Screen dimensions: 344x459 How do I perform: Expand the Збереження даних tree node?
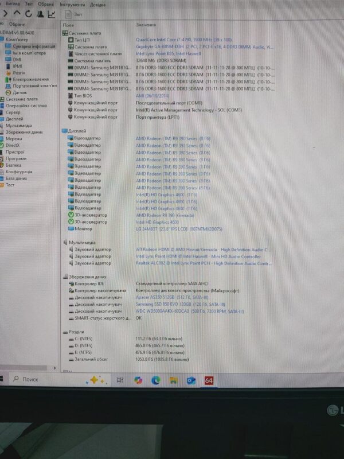[x=24, y=132]
